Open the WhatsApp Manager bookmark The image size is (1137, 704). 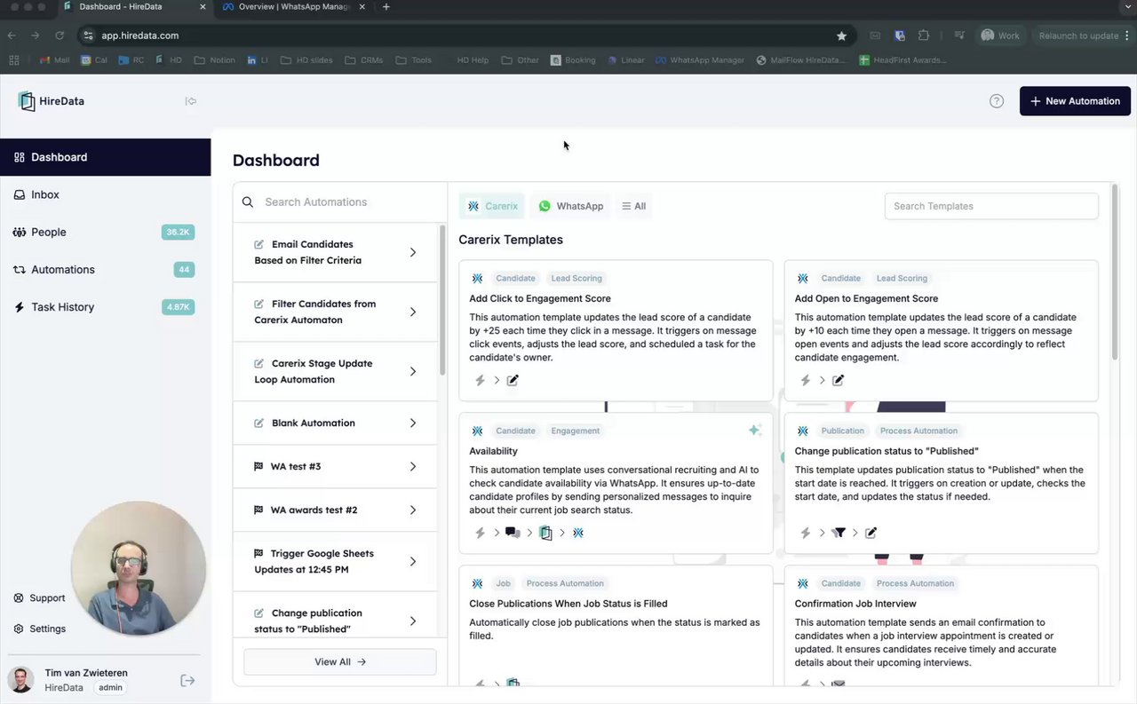tap(700, 60)
